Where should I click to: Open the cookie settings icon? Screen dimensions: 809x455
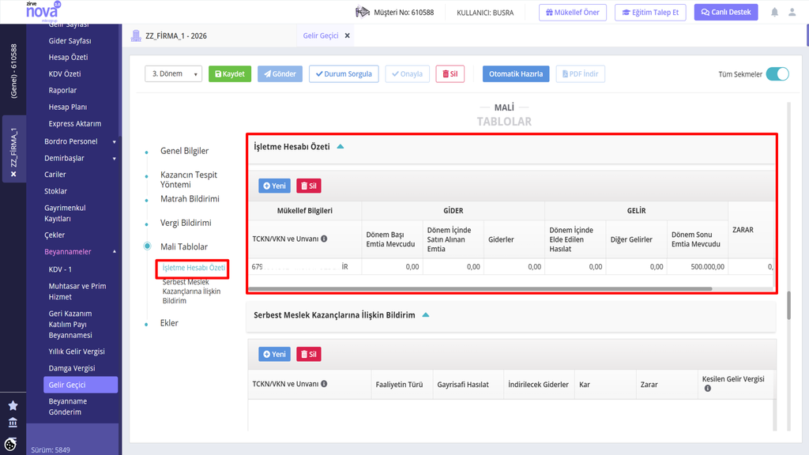(11, 444)
